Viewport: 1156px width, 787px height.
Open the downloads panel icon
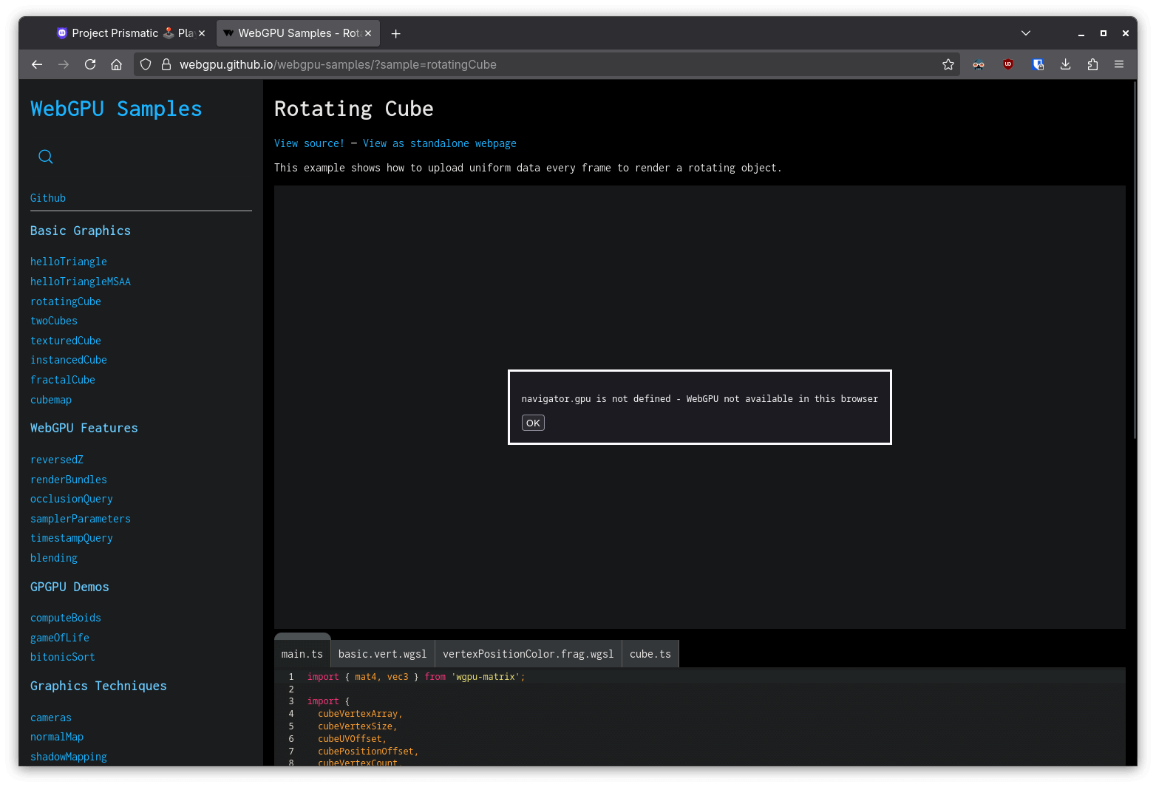pos(1065,64)
